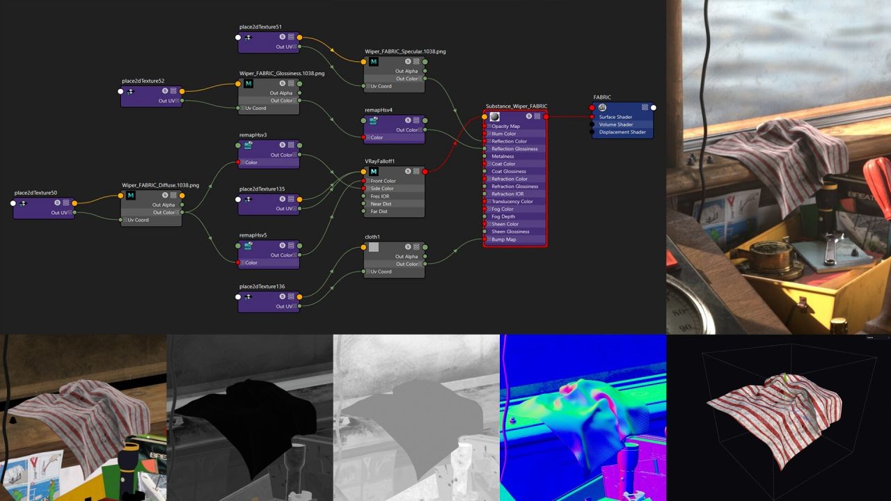Click the place2dTexture50 node icon
This screenshot has width=891, height=501.
tap(22, 203)
